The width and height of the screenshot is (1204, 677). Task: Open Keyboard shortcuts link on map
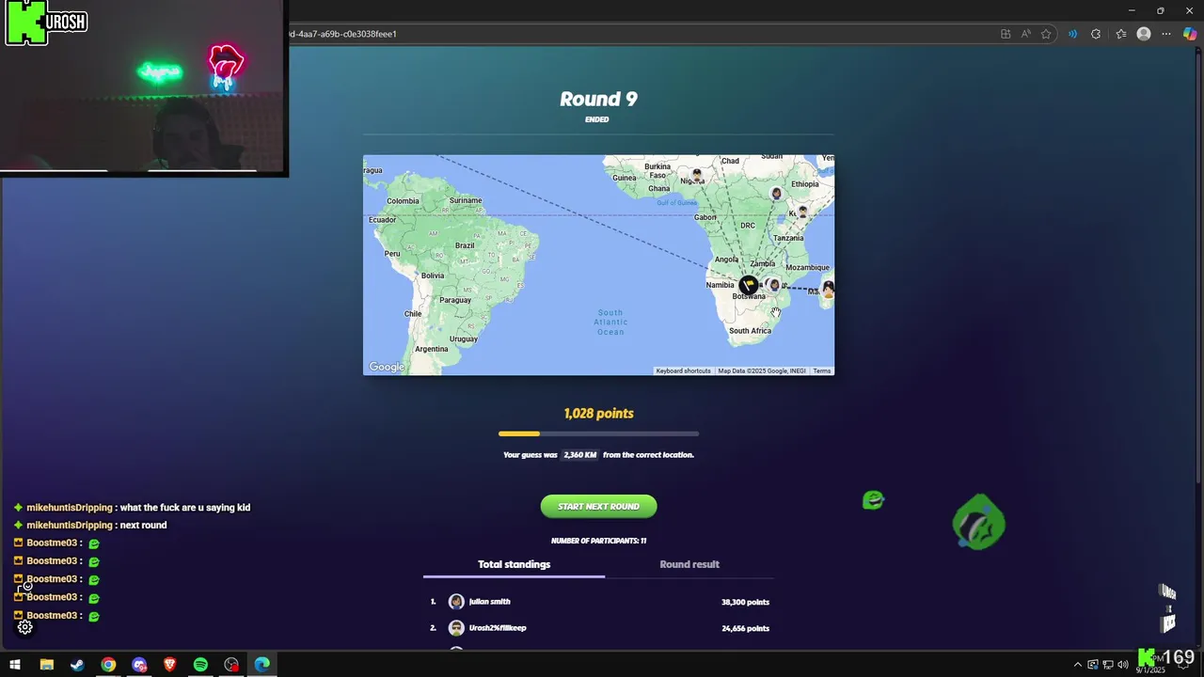coord(683,370)
